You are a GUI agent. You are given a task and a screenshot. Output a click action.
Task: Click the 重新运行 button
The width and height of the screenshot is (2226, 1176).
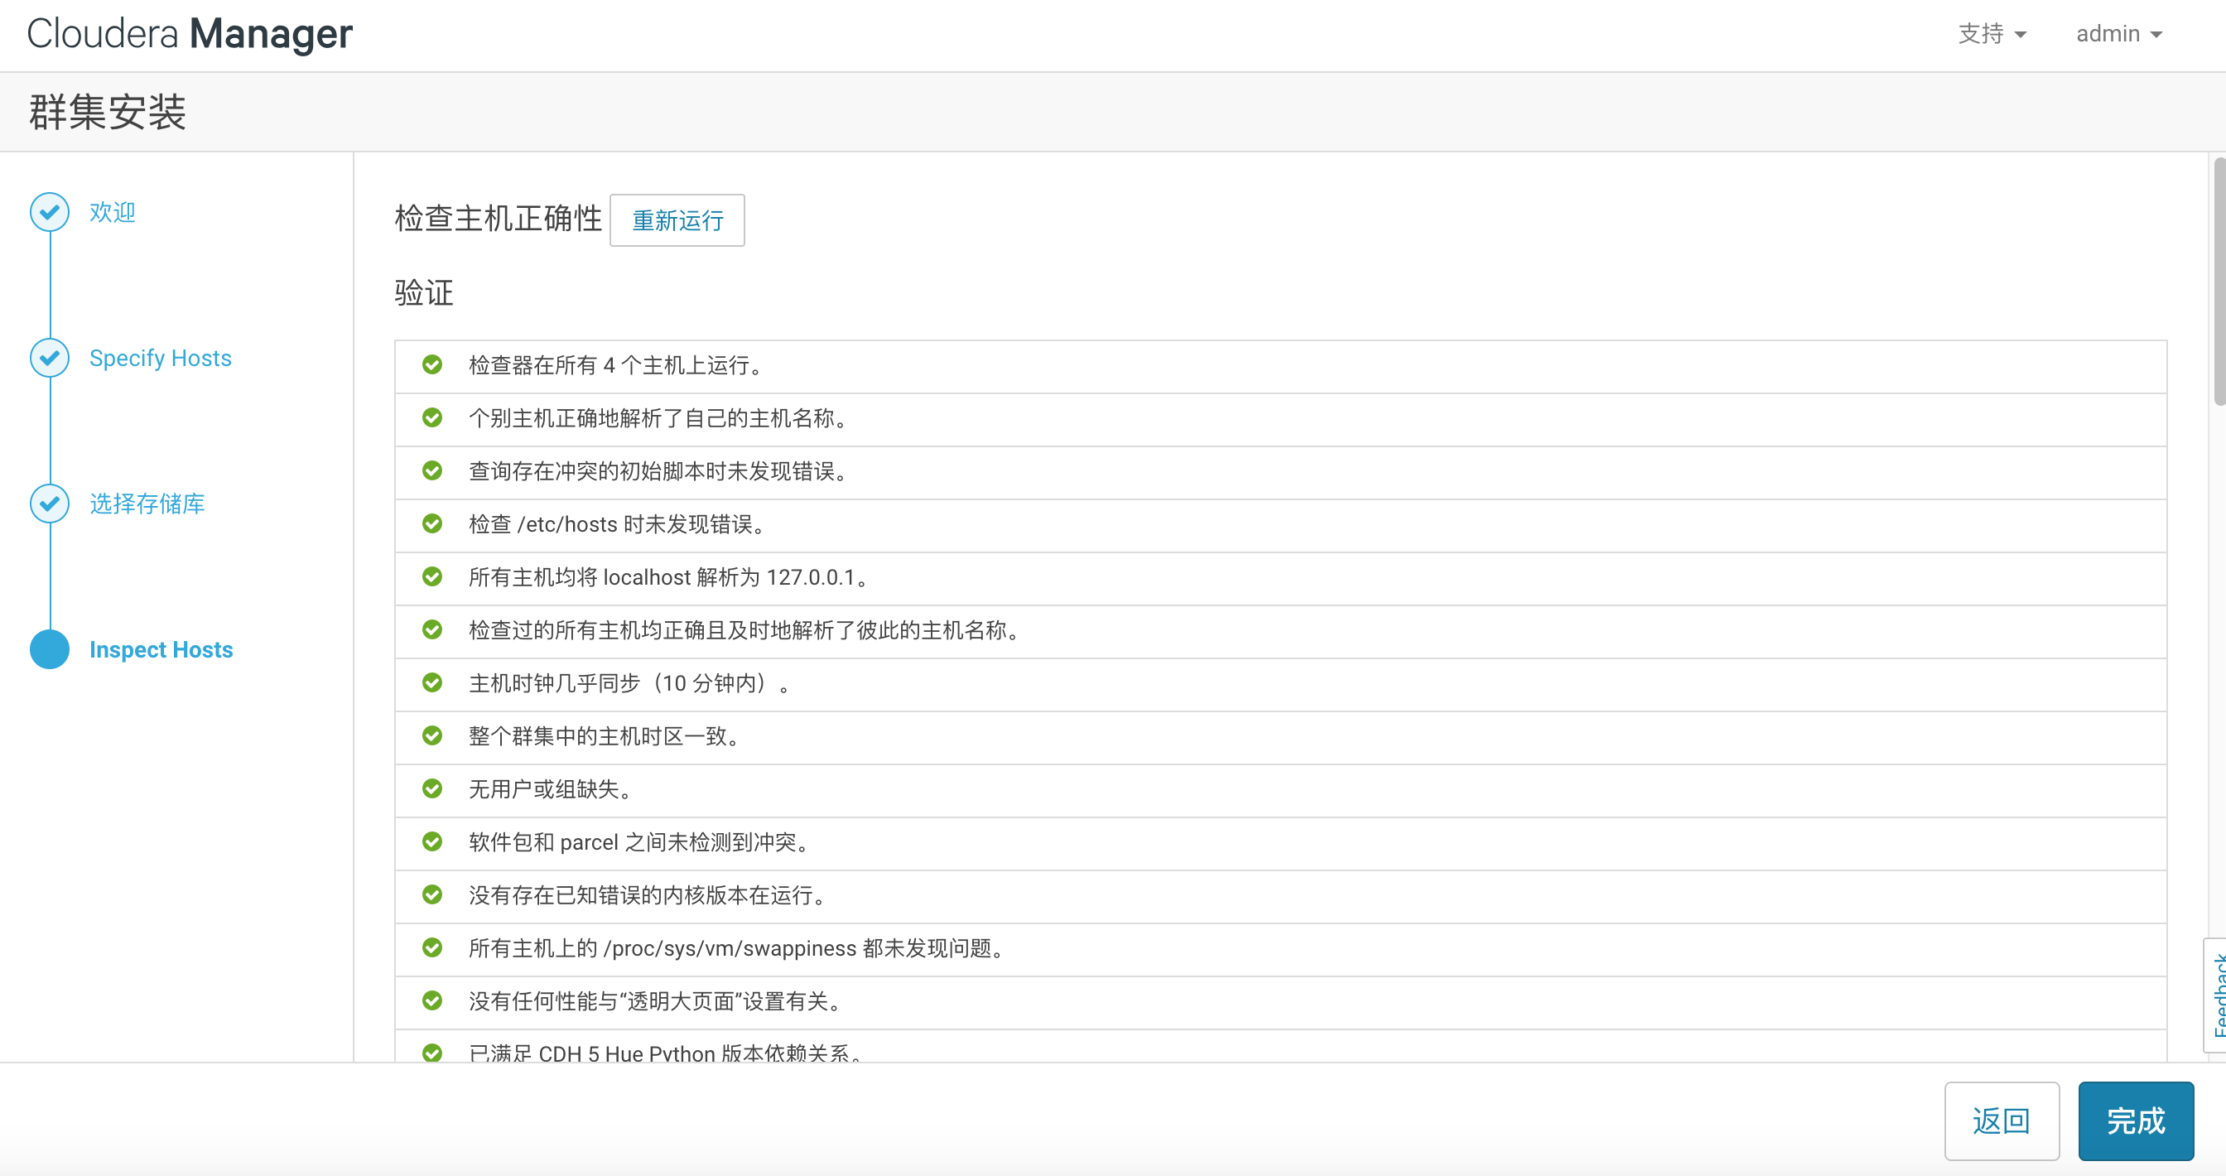pyautogui.click(x=677, y=220)
